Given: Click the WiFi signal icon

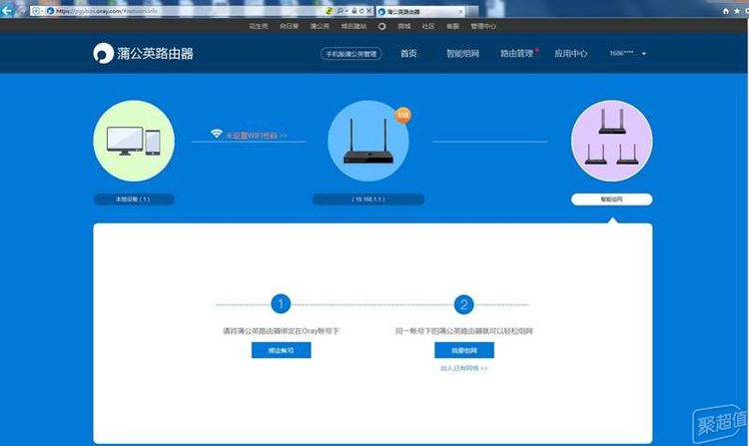Looking at the screenshot, I should [x=216, y=133].
